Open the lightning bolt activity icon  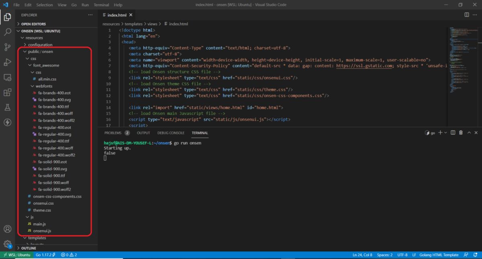click(7, 122)
